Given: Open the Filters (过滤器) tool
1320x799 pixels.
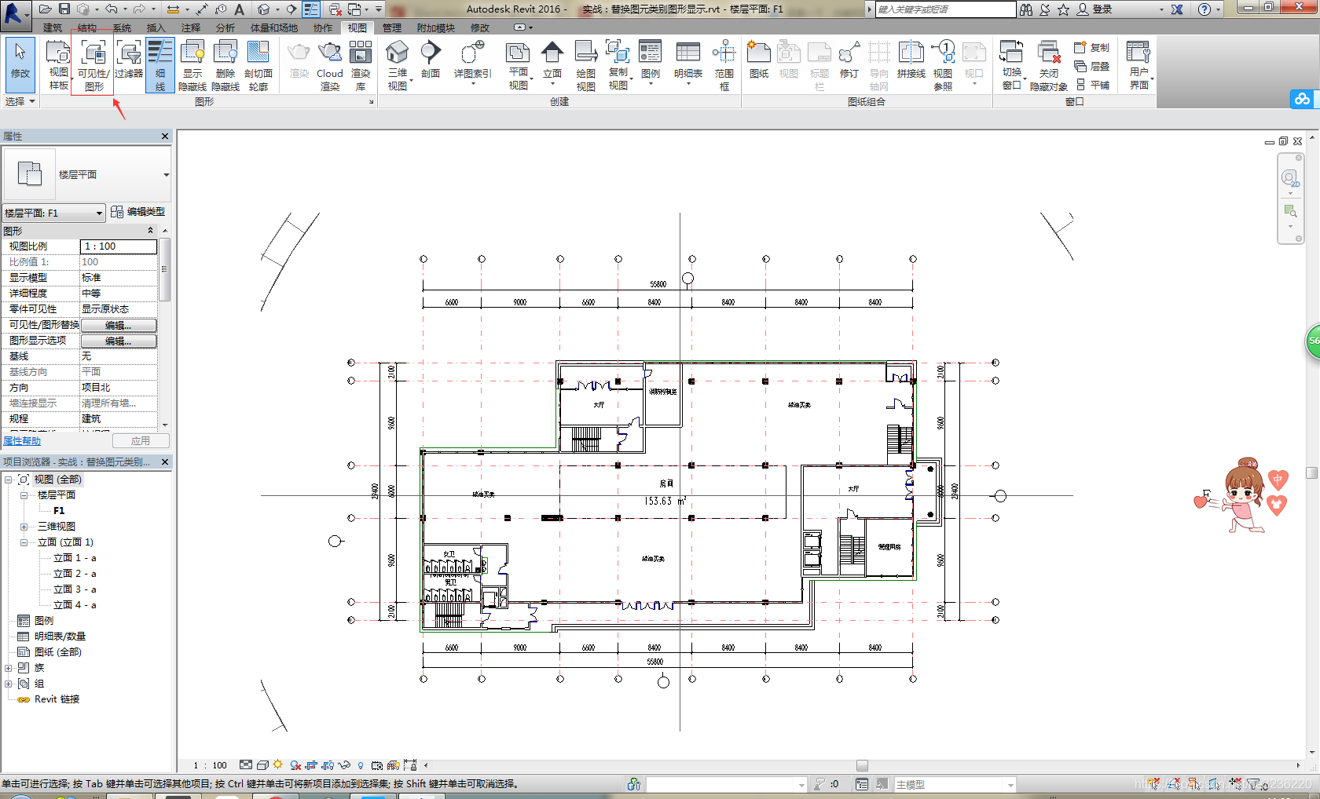Looking at the screenshot, I should pos(129,60).
